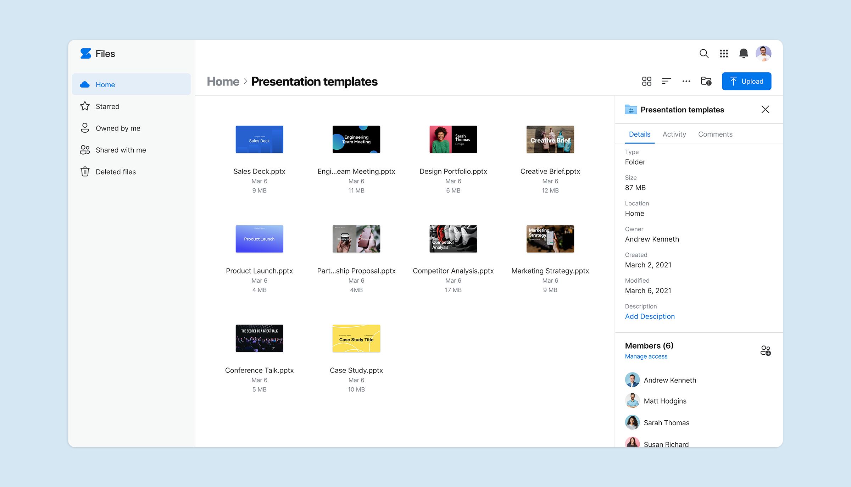Select the Competitor Analysis.pptx file name
Image resolution: width=851 pixels, height=487 pixels.
pyautogui.click(x=453, y=271)
